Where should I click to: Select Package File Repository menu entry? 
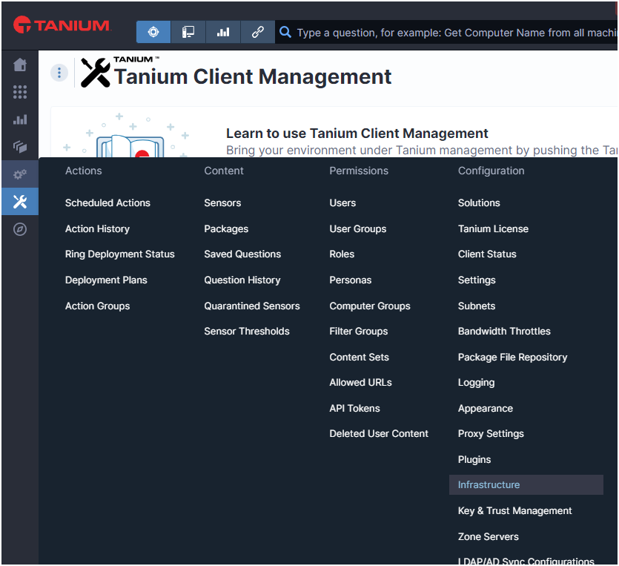[512, 358]
